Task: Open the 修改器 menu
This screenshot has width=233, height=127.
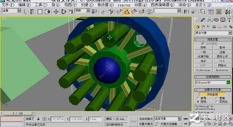Action: click(x=106, y=5)
